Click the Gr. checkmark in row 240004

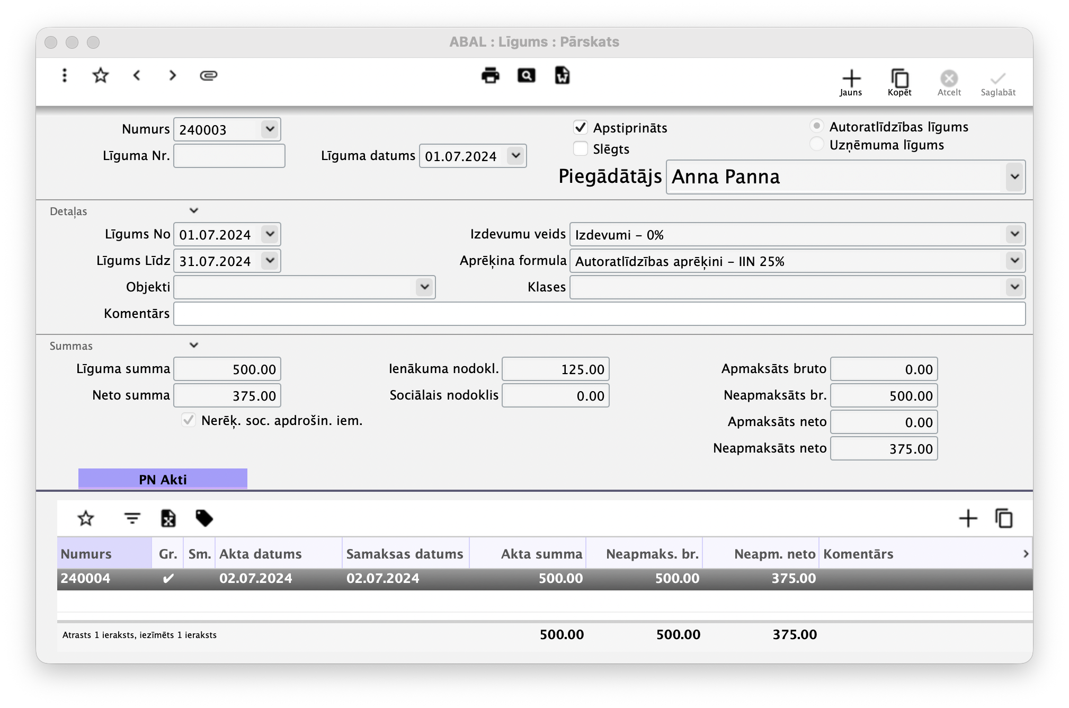168,578
